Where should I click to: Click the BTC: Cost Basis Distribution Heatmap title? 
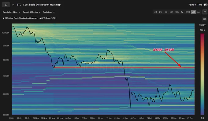39,5
